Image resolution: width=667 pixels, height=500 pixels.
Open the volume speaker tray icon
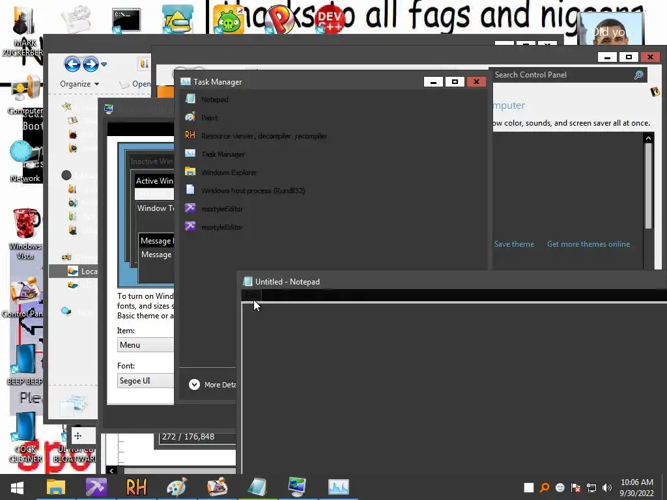pyautogui.click(x=607, y=488)
